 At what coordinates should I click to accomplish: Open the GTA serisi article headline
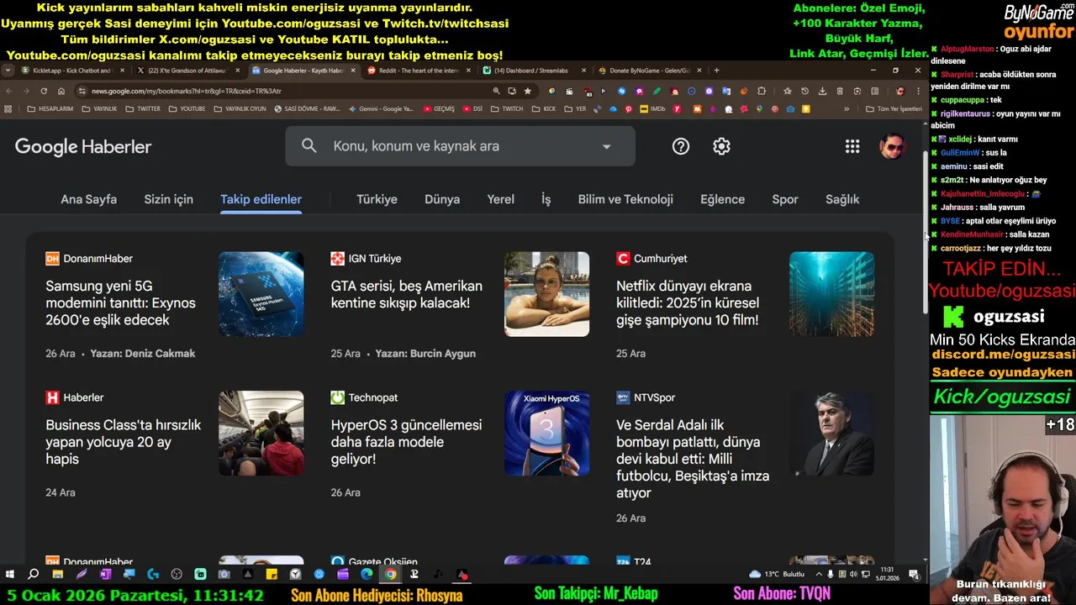coord(407,294)
